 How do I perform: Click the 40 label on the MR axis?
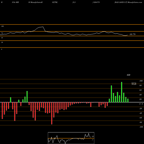pos(140,95)
